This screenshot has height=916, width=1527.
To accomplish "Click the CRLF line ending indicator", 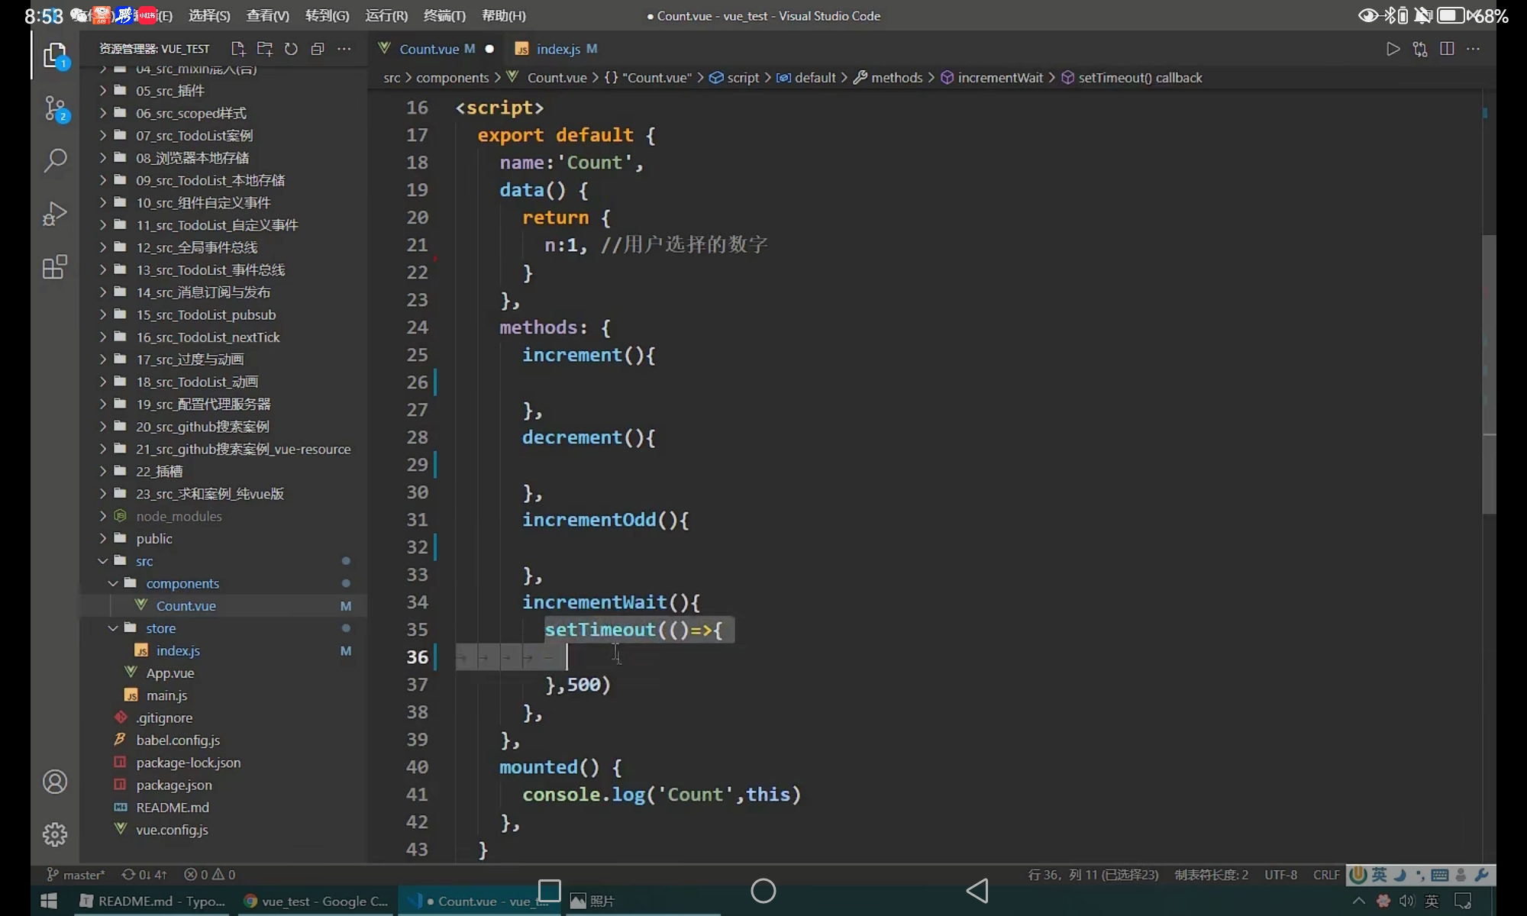I will (x=1326, y=875).
